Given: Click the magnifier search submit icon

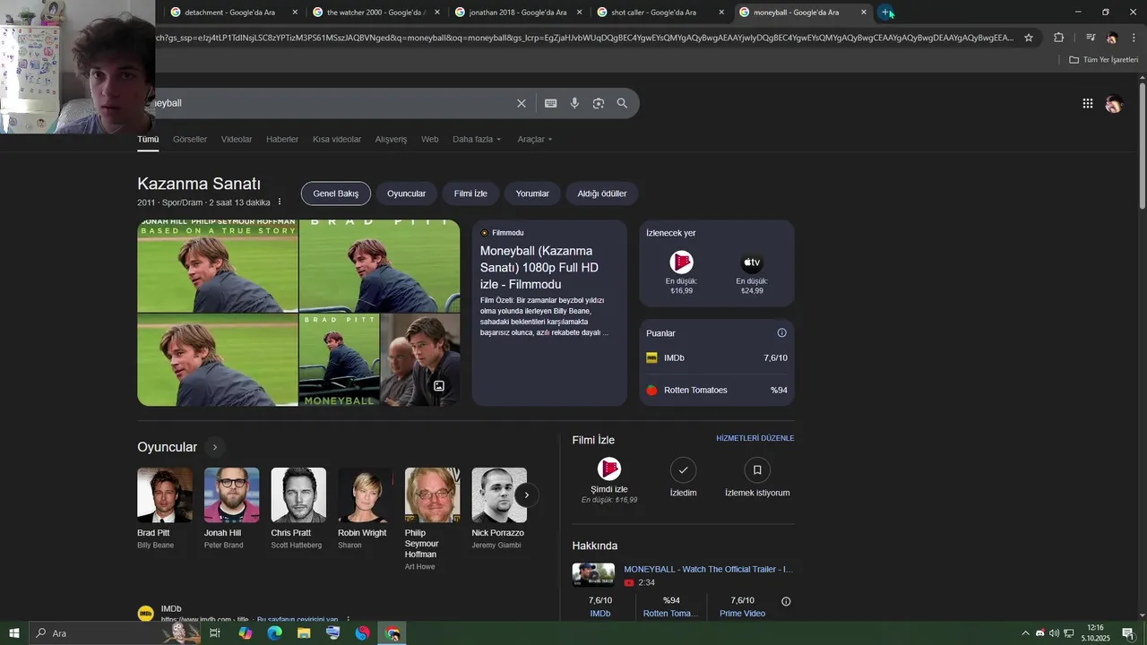Looking at the screenshot, I should 622,103.
